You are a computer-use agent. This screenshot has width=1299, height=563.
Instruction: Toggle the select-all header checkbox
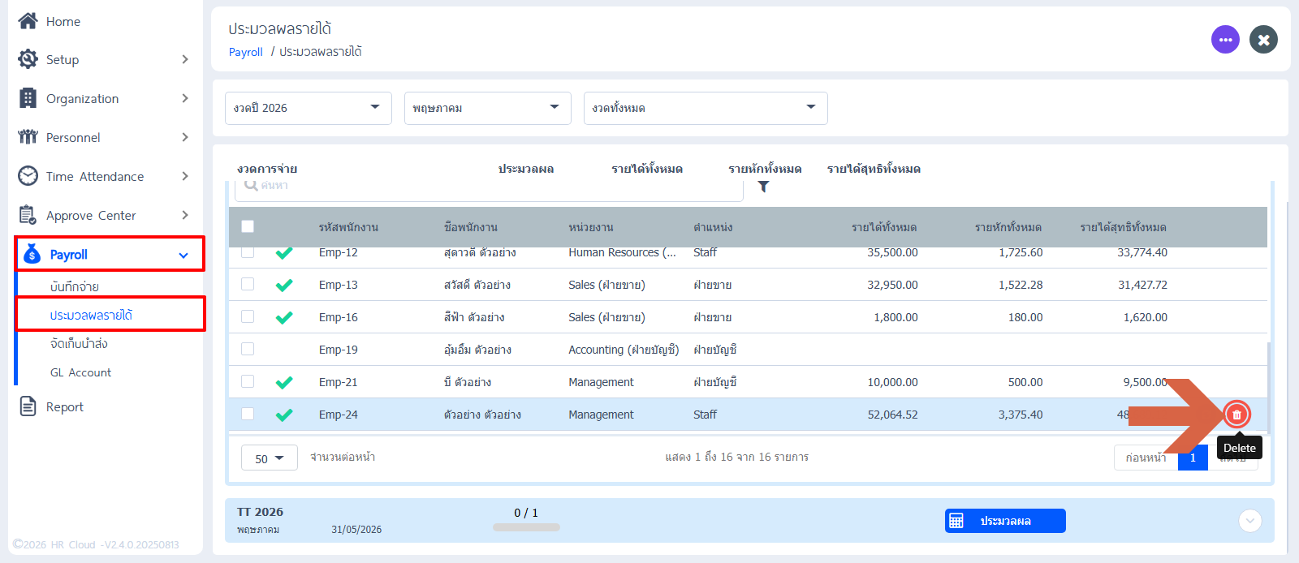point(248,226)
